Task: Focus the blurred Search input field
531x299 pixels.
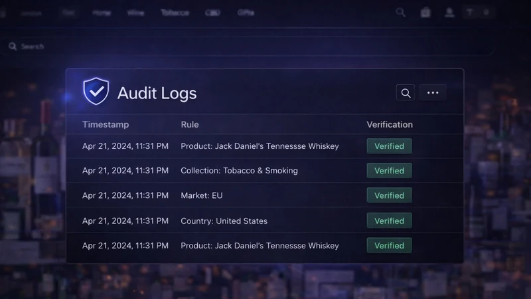Action: 249,47
